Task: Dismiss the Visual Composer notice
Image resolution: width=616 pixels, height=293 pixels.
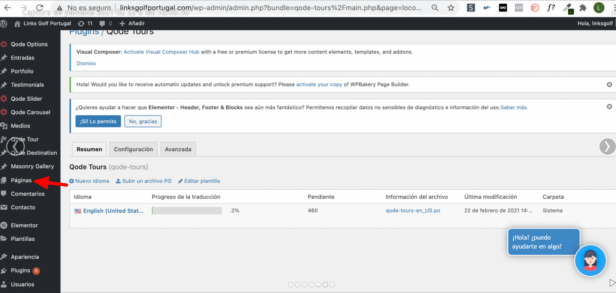Action: pyautogui.click(x=86, y=63)
